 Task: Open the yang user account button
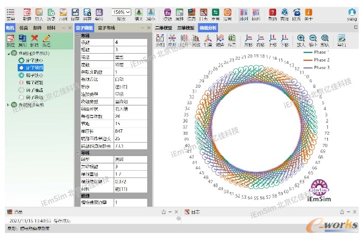coord(352,15)
